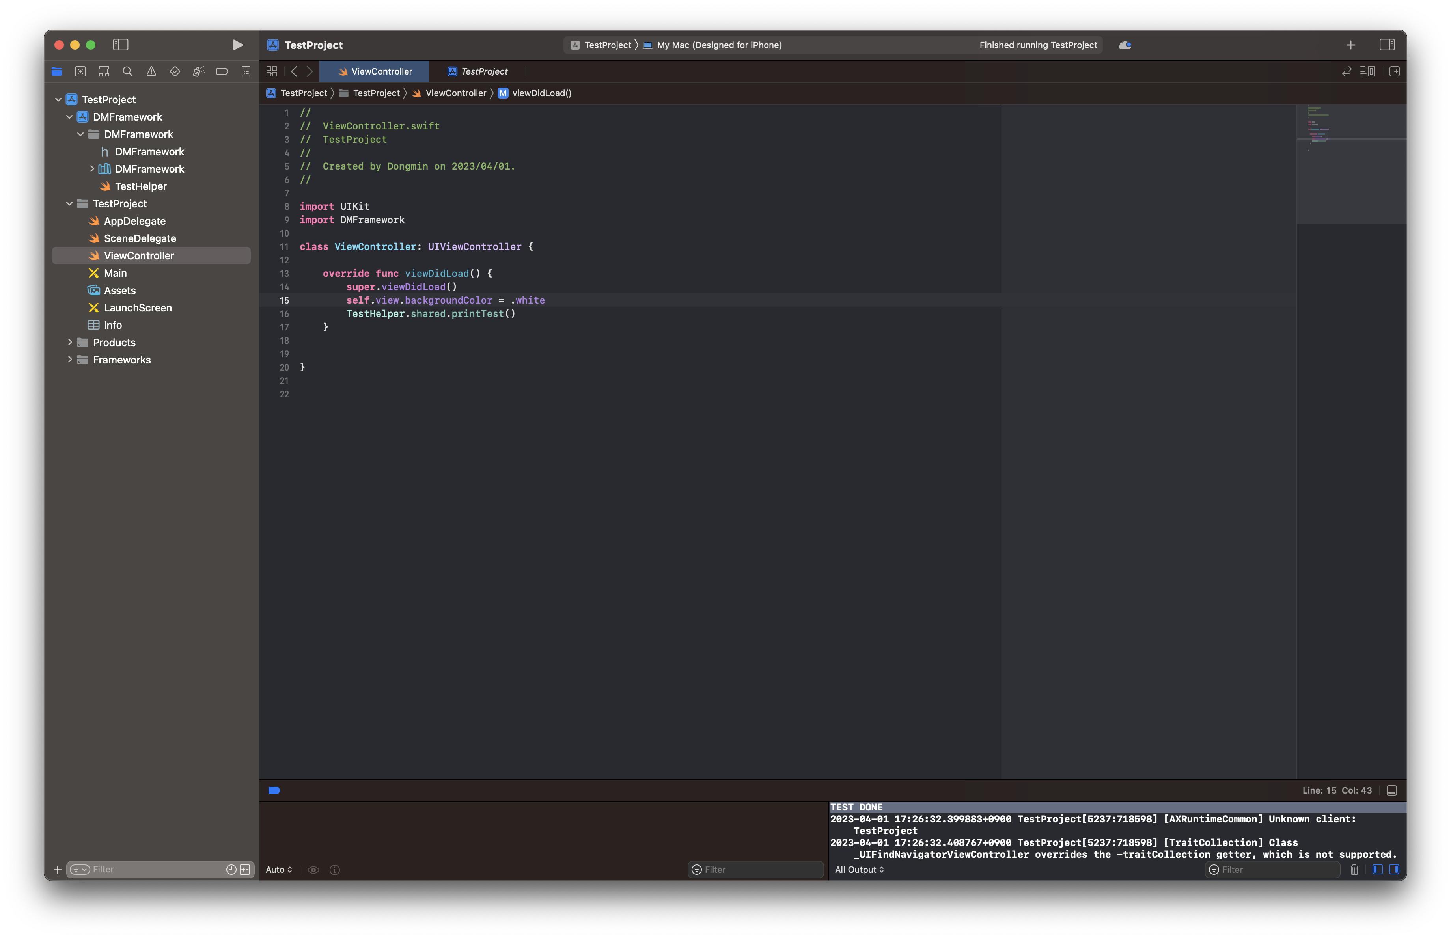Open the Source Control navigator icon
The image size is (1451, 939).
pyautogui.click(x=80, y=71)
